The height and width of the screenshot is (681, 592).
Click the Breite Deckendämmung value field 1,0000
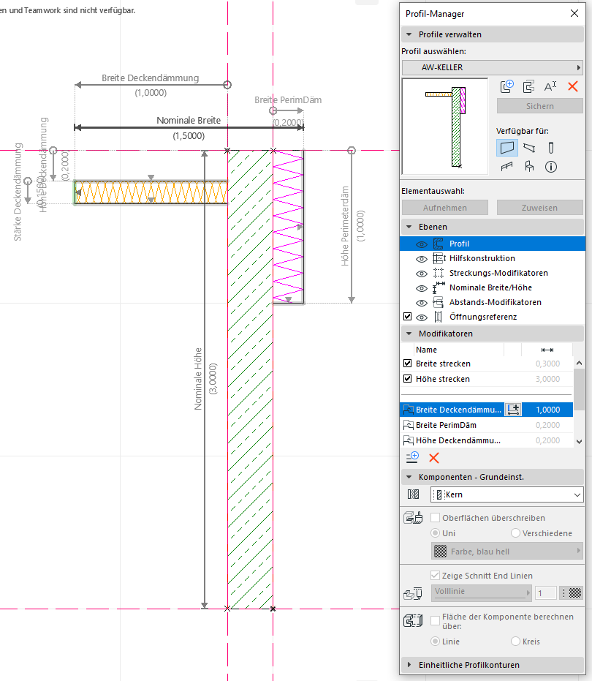coord(548,410)
